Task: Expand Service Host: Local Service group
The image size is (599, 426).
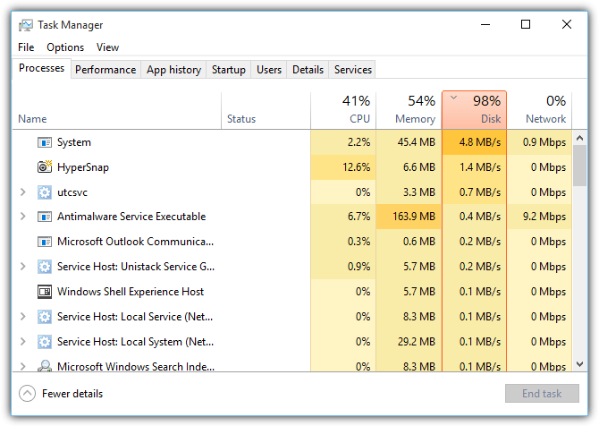Action: [x=23, y=316]
